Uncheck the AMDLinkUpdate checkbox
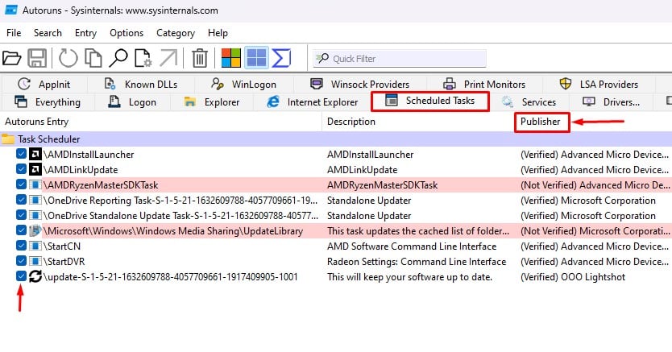Image resolution: width=672 pixels, height=352 pixels. click(21, 169)
